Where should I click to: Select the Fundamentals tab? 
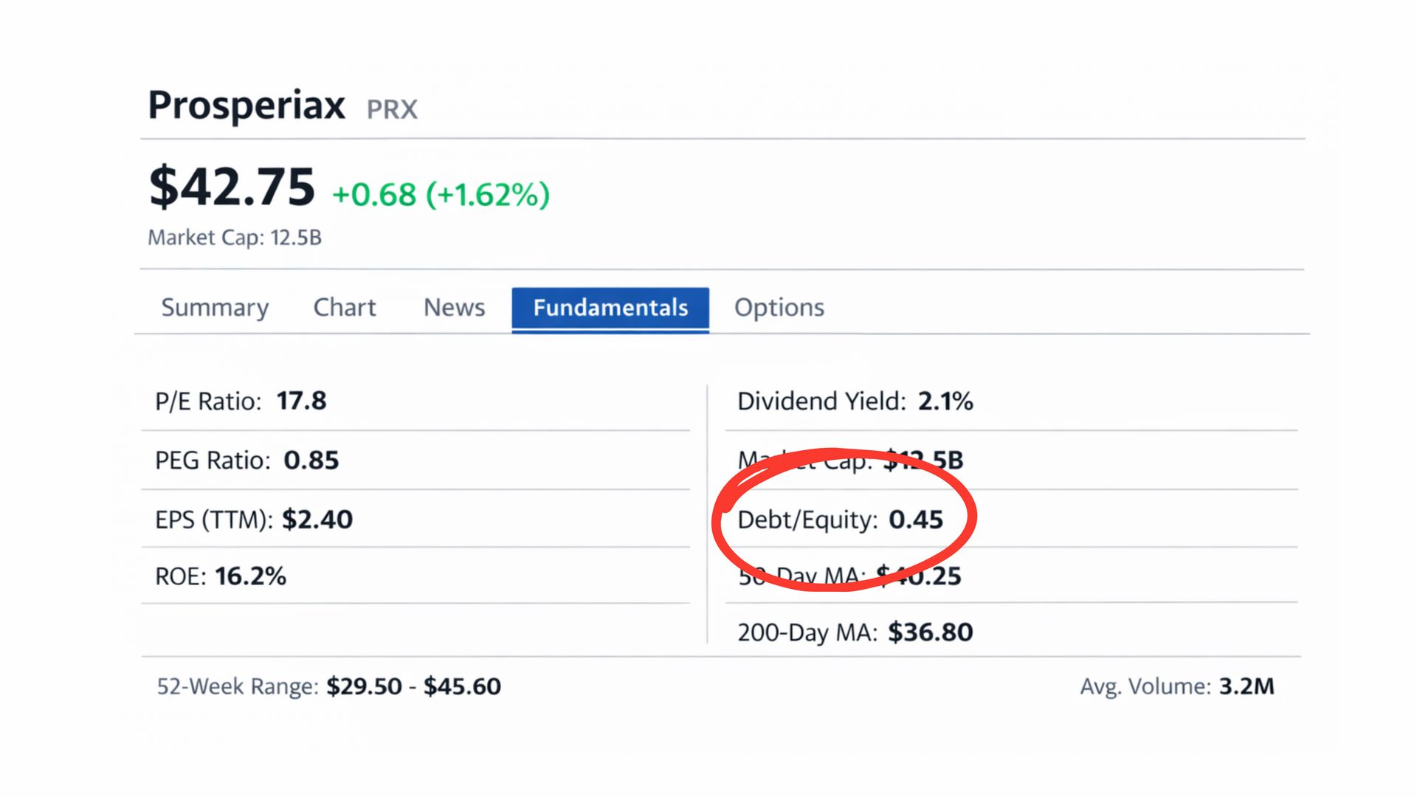pos(610,308)
